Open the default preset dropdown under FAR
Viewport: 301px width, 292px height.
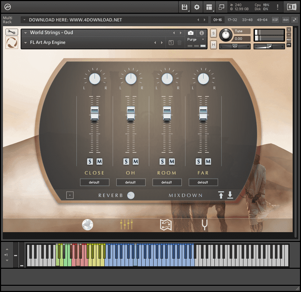(x=203, y=182)
